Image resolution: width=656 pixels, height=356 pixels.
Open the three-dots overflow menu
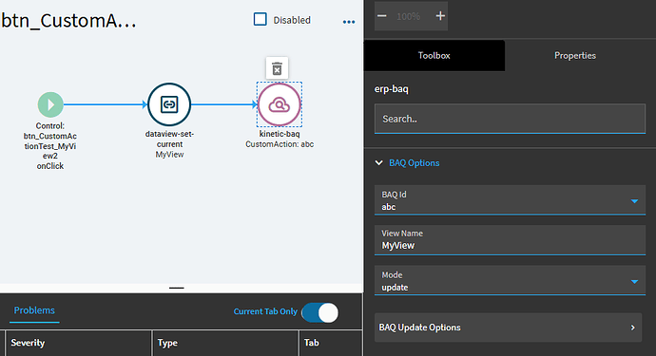point(349,22)
